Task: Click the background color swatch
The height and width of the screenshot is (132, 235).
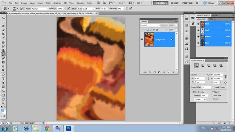Action: (x=5, y=113)
